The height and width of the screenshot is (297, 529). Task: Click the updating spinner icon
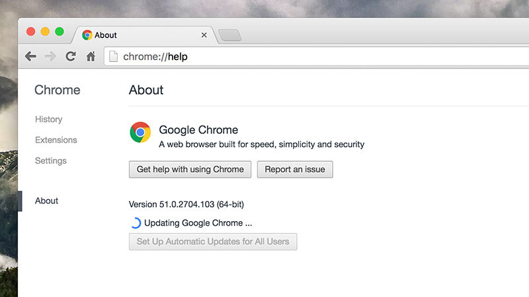(x=135, y=223)
